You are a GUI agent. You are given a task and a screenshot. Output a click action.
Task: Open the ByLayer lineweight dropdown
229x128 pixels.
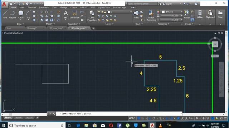pos(171,16)
